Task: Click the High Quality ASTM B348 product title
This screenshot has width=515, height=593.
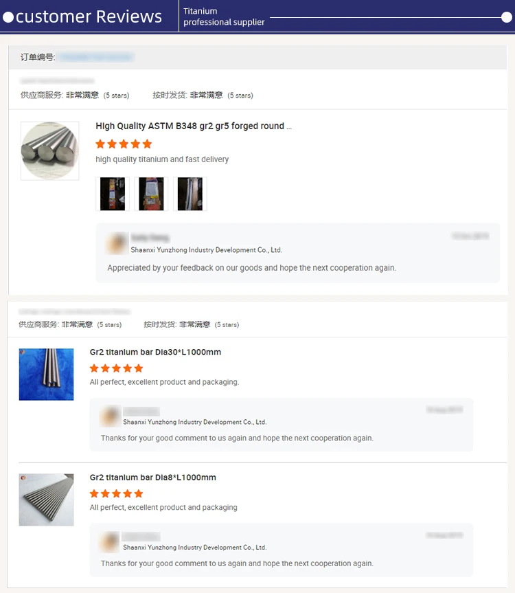Action: [194, 126]
